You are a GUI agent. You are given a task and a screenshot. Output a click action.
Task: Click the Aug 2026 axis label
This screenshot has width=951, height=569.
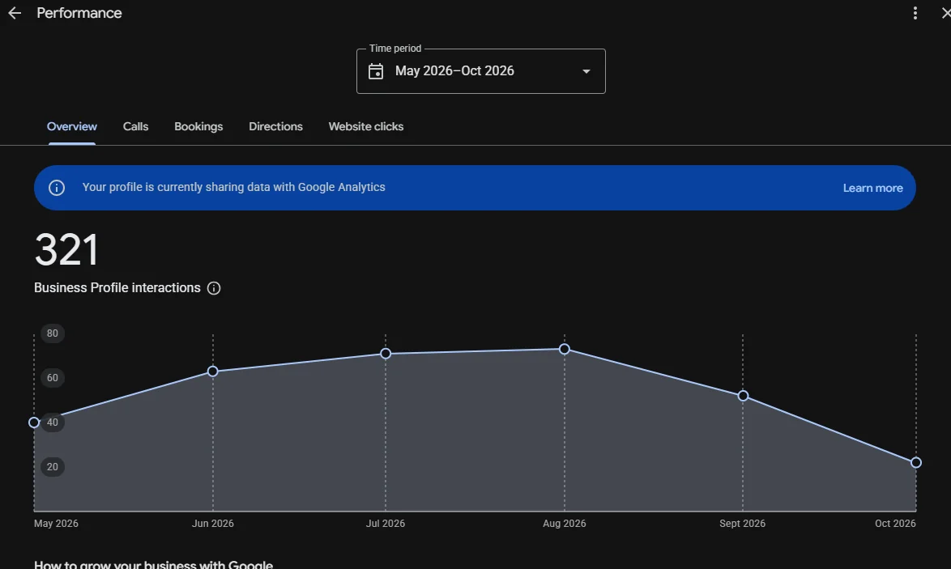point(564,524)
